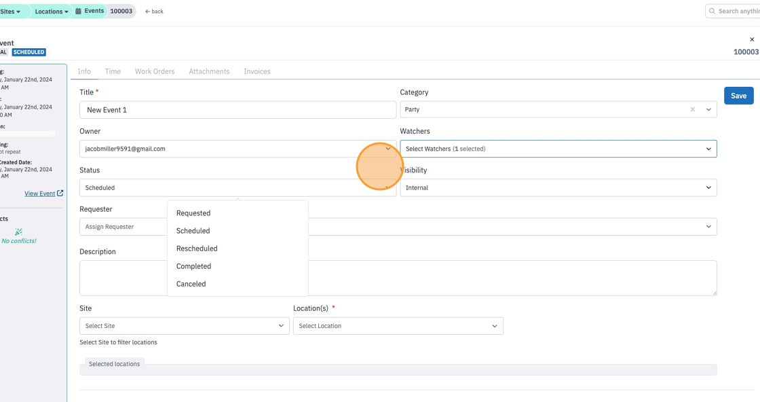The image size is (760, 402).
Task: Click into the Description text area
Action: click(398, 278)
